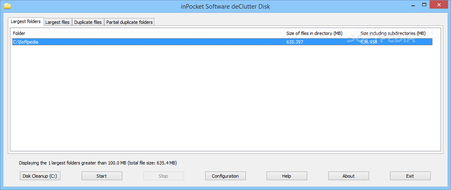
Task: Open the Help button
Action: point(287,176)
